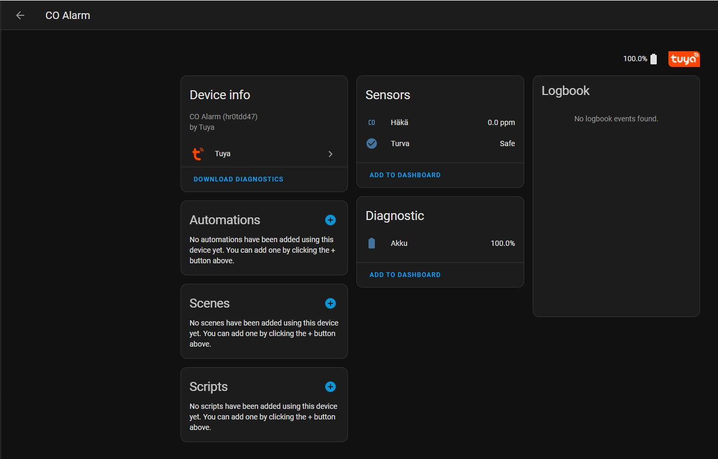718x459 pixels.
Task: Click the Logbook heading
Action: pyautogui.click(x=565, y=91)
